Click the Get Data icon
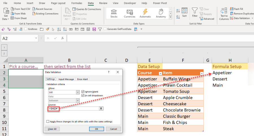 click(6, 11)
